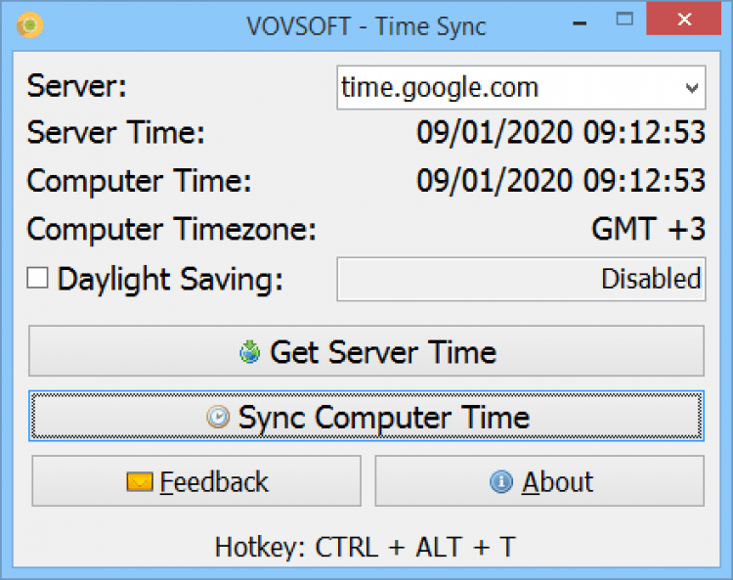Viewport: 733px width, 580px height.
Task: Open the Server dropdown arrow
Action: point(692,88)
